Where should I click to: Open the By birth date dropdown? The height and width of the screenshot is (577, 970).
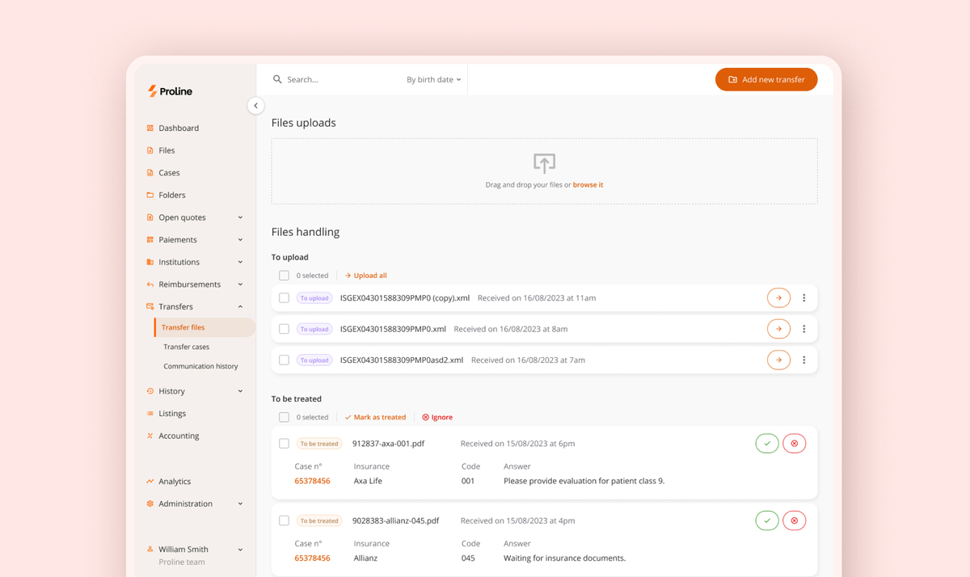tap(433, 79)
